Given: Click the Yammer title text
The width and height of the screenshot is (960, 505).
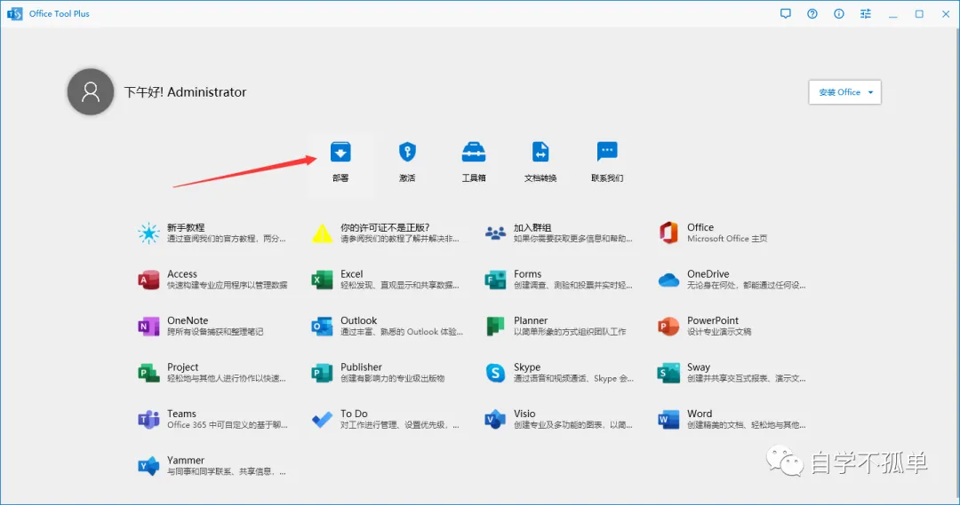Looking at the screenshot, I should [x=186, y=460].
